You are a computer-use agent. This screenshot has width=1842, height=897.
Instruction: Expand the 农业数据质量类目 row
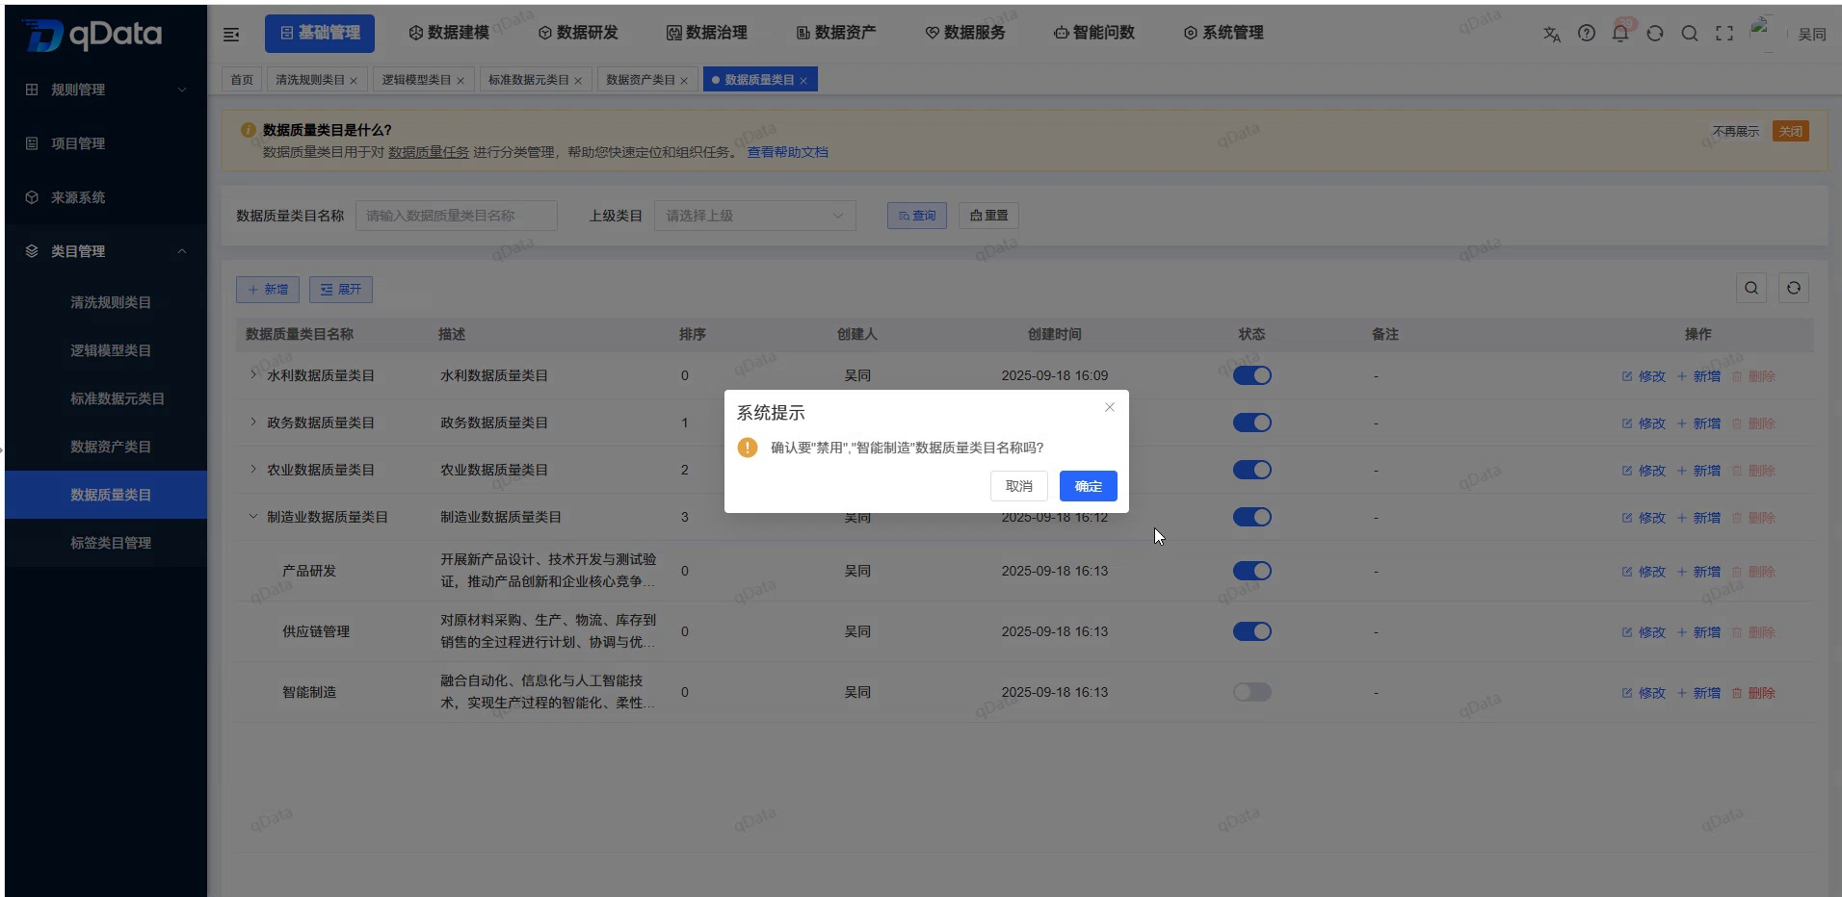tap(253, 469)
